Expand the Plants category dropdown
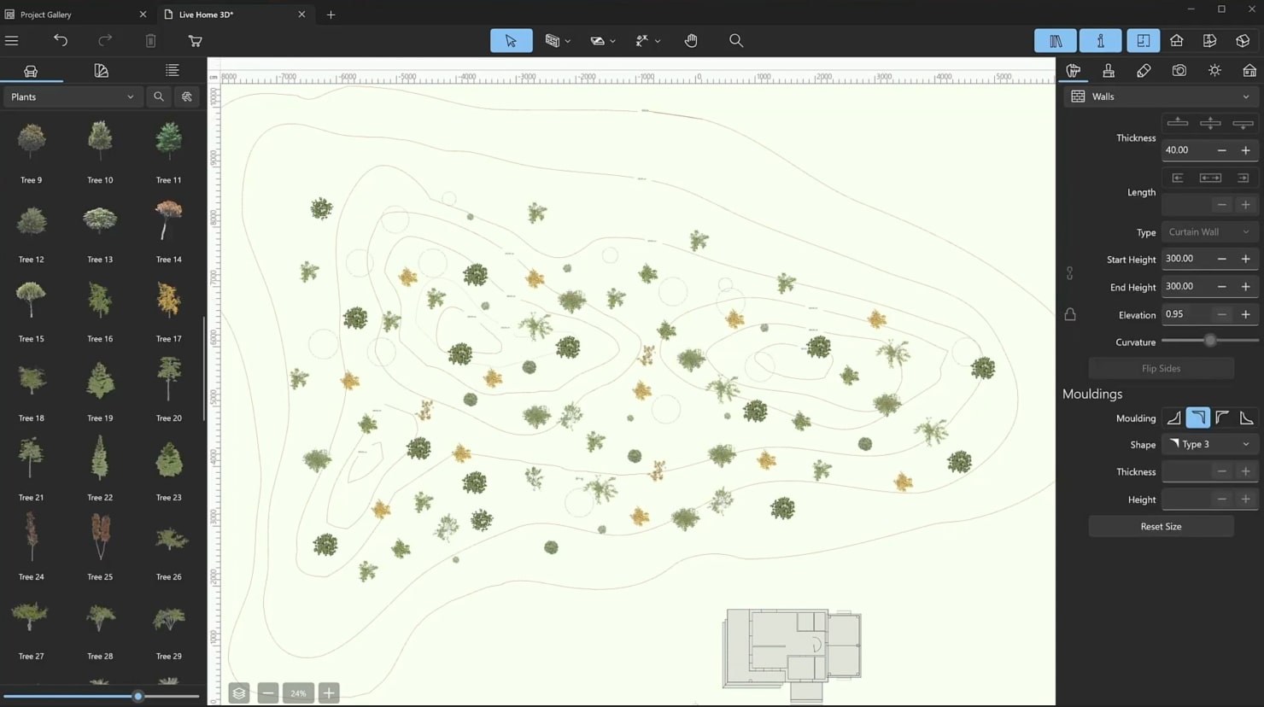Viewport: 1264px width, 707px height. point(72,96)
